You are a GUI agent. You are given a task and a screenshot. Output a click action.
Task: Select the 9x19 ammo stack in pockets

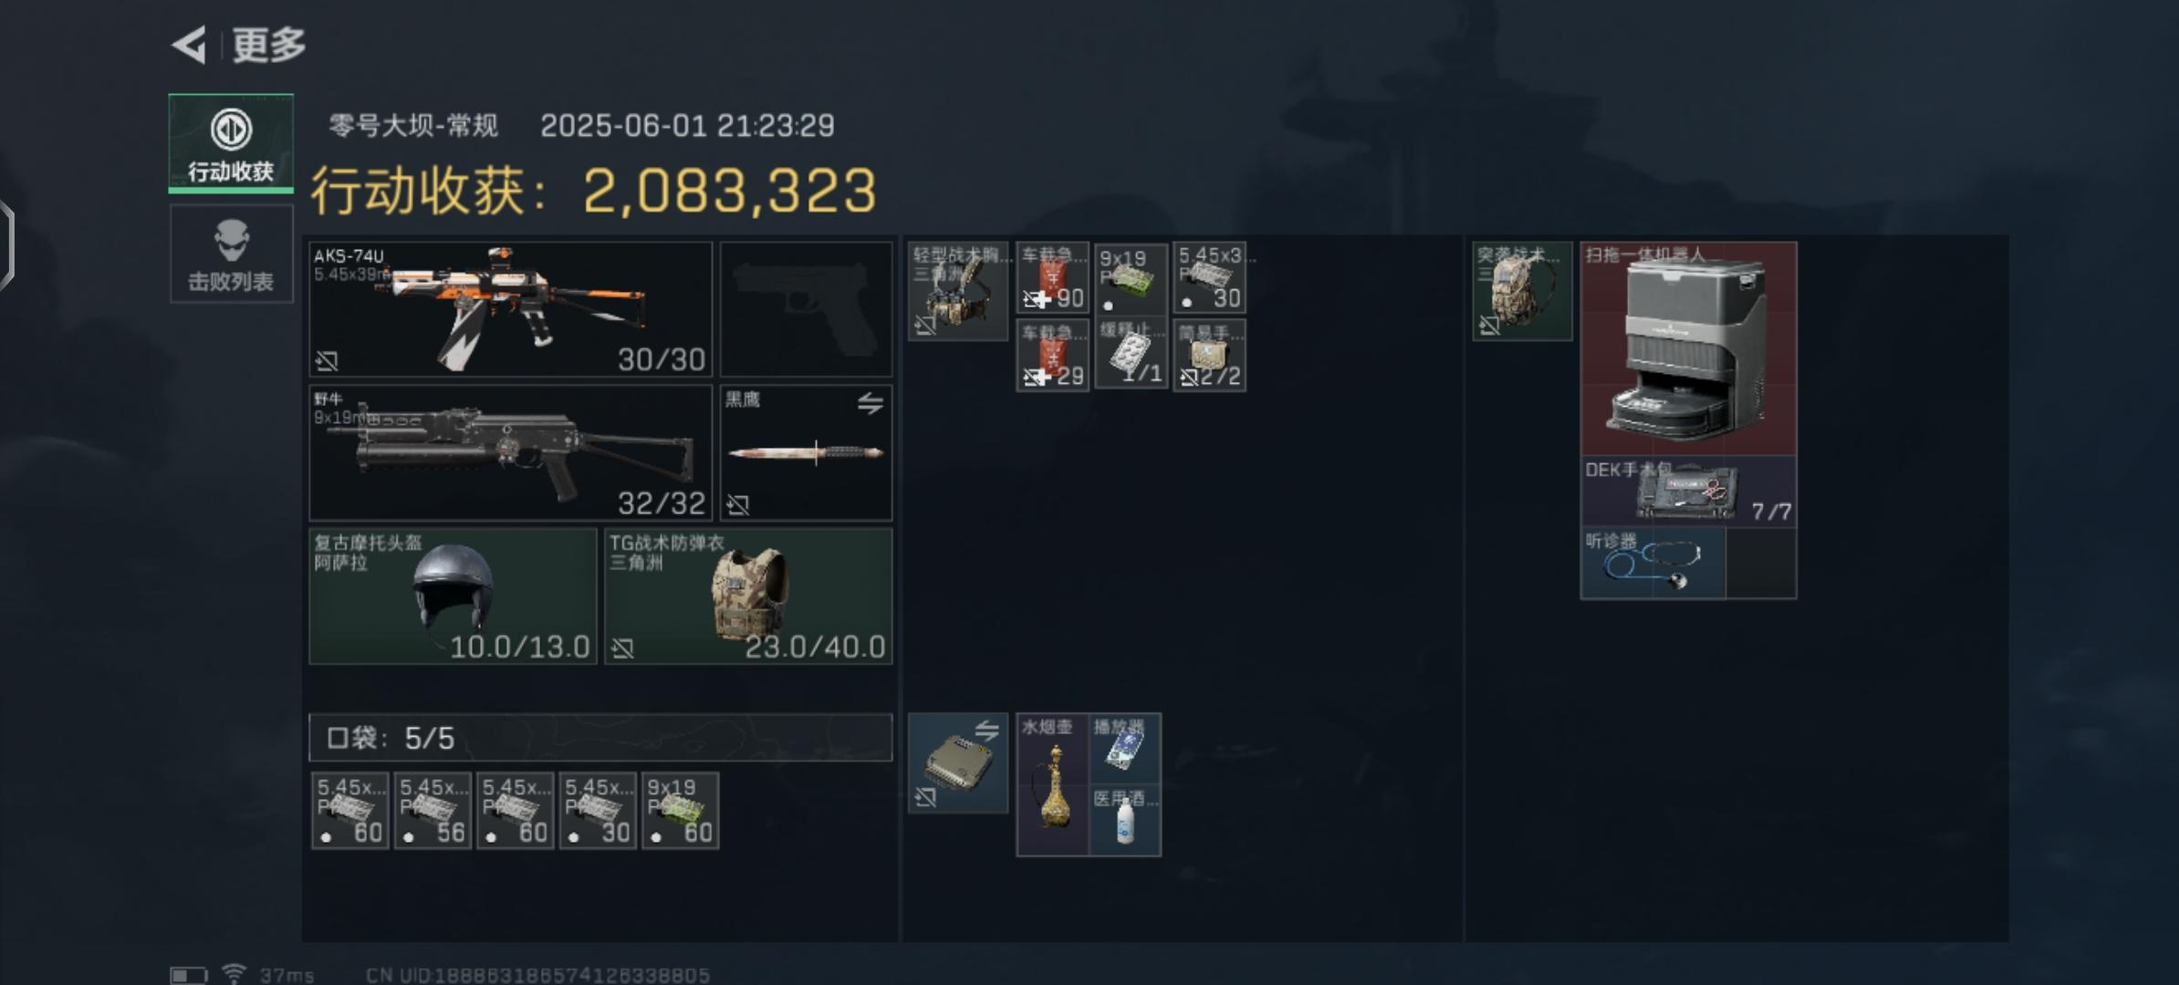point(681,811)
